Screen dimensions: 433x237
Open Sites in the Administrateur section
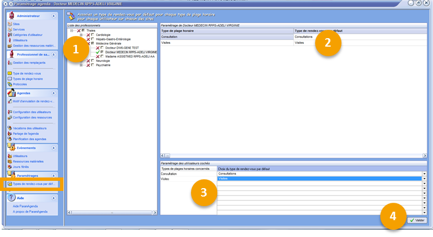15,25
